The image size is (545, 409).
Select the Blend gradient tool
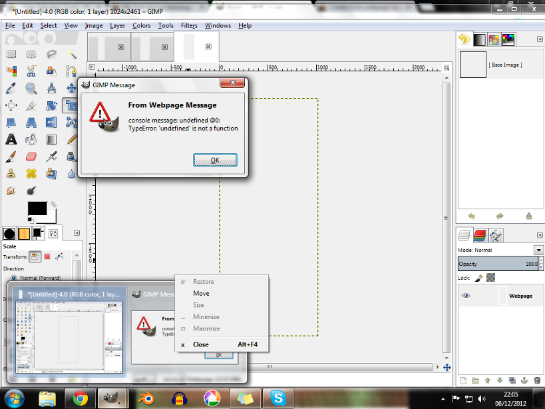click(51, 139)
